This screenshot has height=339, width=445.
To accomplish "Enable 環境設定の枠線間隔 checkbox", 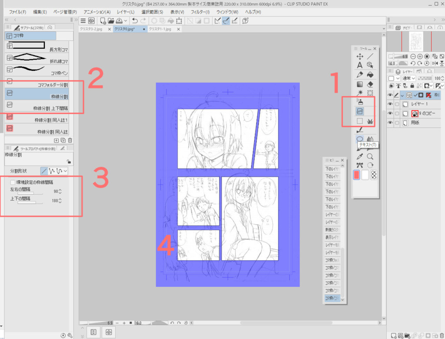I will [x=13, y=182].
